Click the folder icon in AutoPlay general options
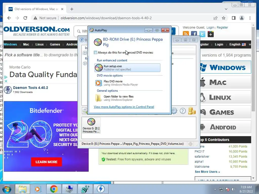The height and width of the screenshot is (194, 259). (99, 98)
